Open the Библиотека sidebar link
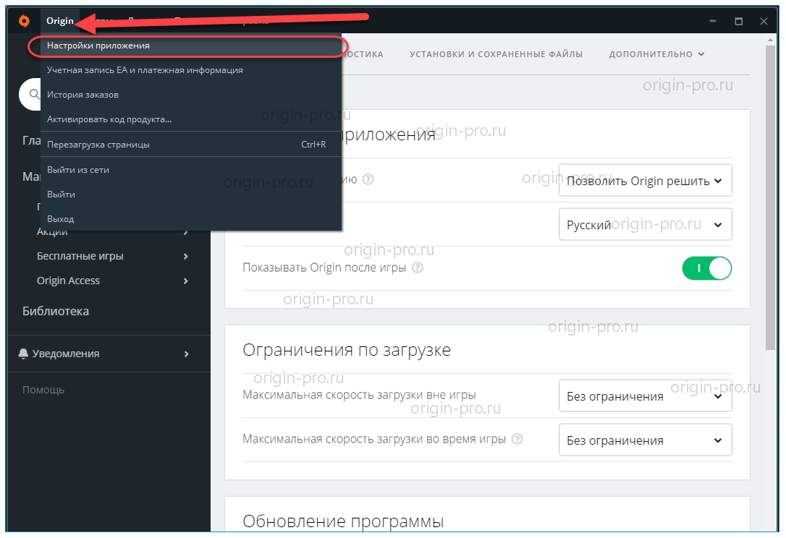 point(56,312)
